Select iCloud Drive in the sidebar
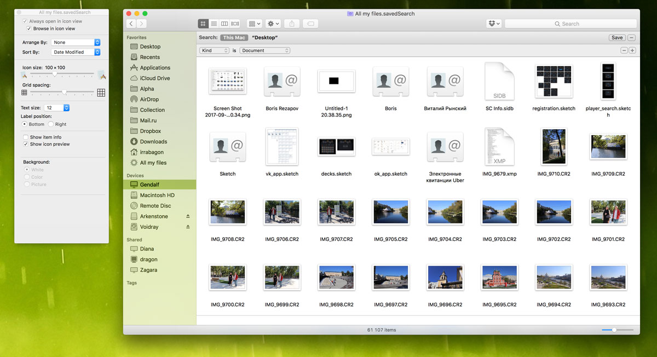The image size is (657, 357). pyautogui.click(x=154, y=78)
